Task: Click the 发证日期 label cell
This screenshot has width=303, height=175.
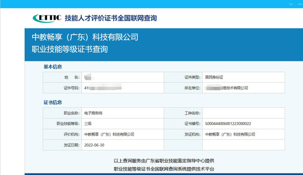Action: pos(62,145)
